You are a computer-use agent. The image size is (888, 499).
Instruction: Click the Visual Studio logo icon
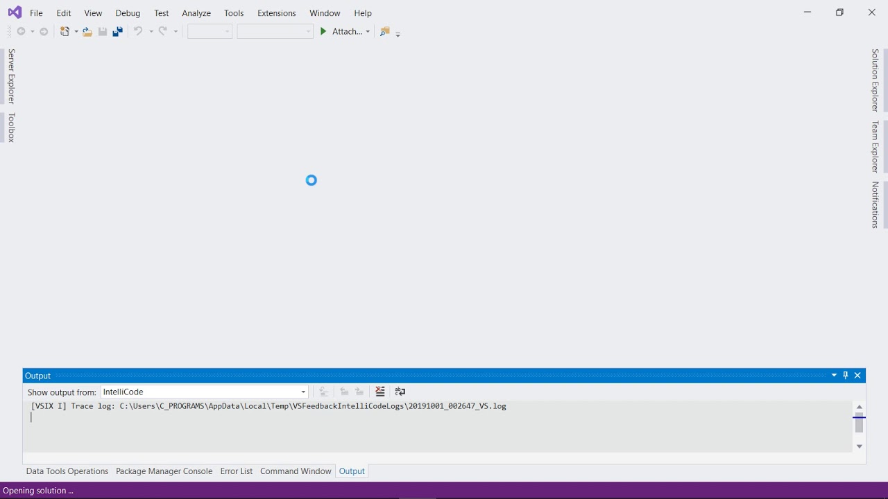(15, 12)
